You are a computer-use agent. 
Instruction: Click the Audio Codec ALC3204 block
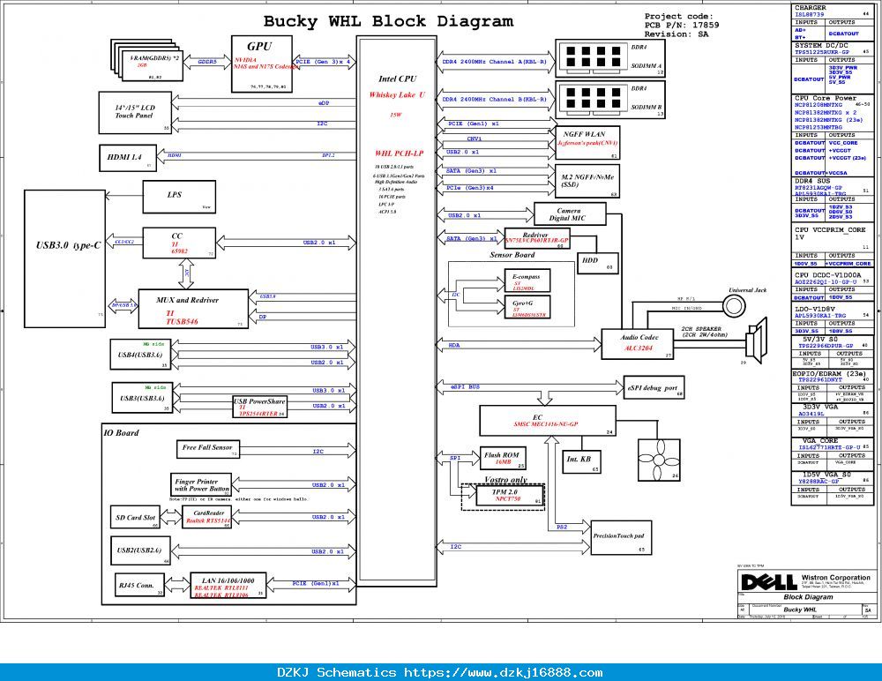click(x=638, y=344)
